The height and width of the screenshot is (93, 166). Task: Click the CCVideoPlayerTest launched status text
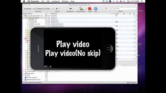tap(32, 83)
